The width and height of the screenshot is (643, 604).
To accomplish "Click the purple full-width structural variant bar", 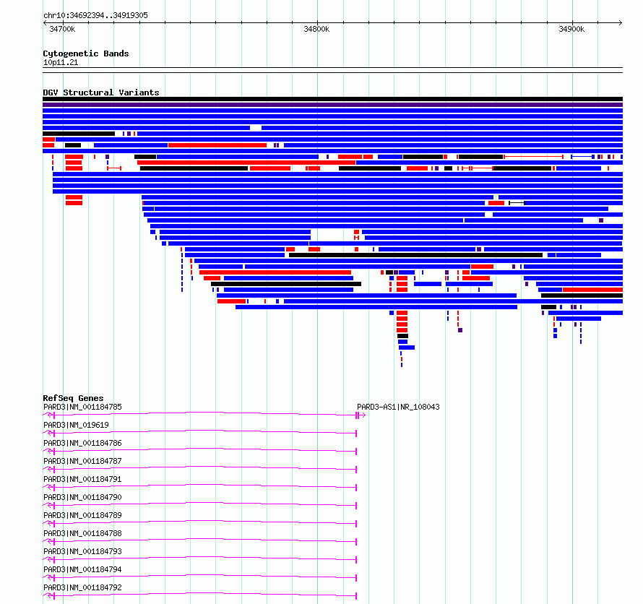I will tap(332, 105).
